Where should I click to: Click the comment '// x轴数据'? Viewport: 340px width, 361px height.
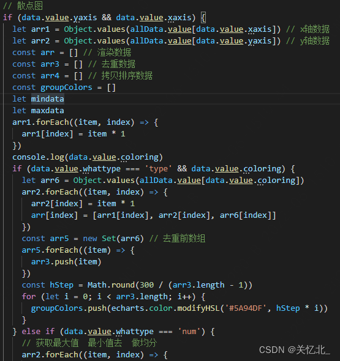tap(308, 29)
